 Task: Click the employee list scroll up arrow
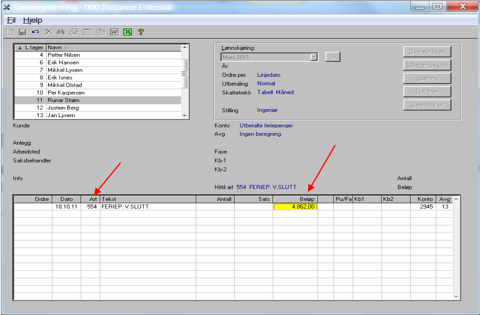pyautogui.click(x=184, y=47)
